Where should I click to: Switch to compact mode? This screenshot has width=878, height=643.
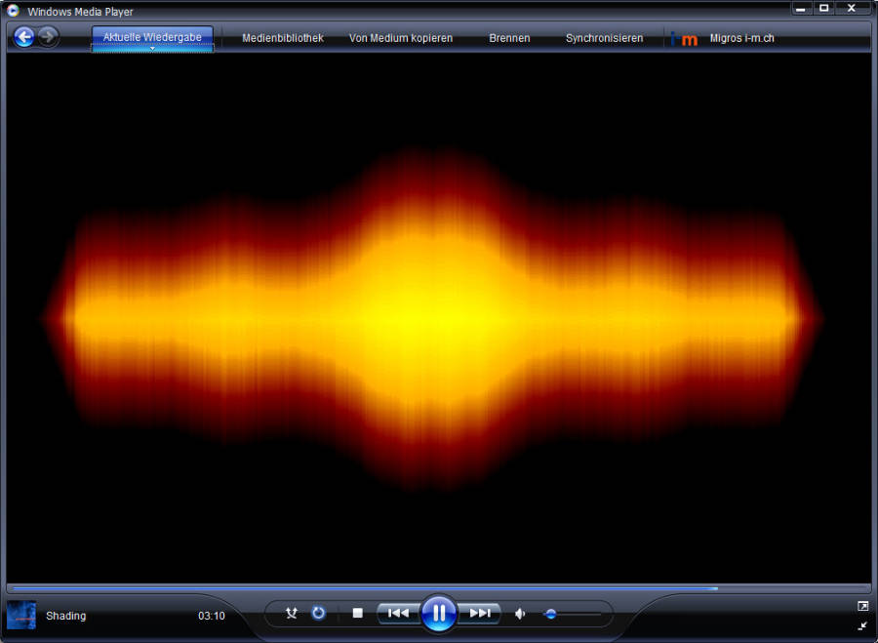(x=862, y=625)
